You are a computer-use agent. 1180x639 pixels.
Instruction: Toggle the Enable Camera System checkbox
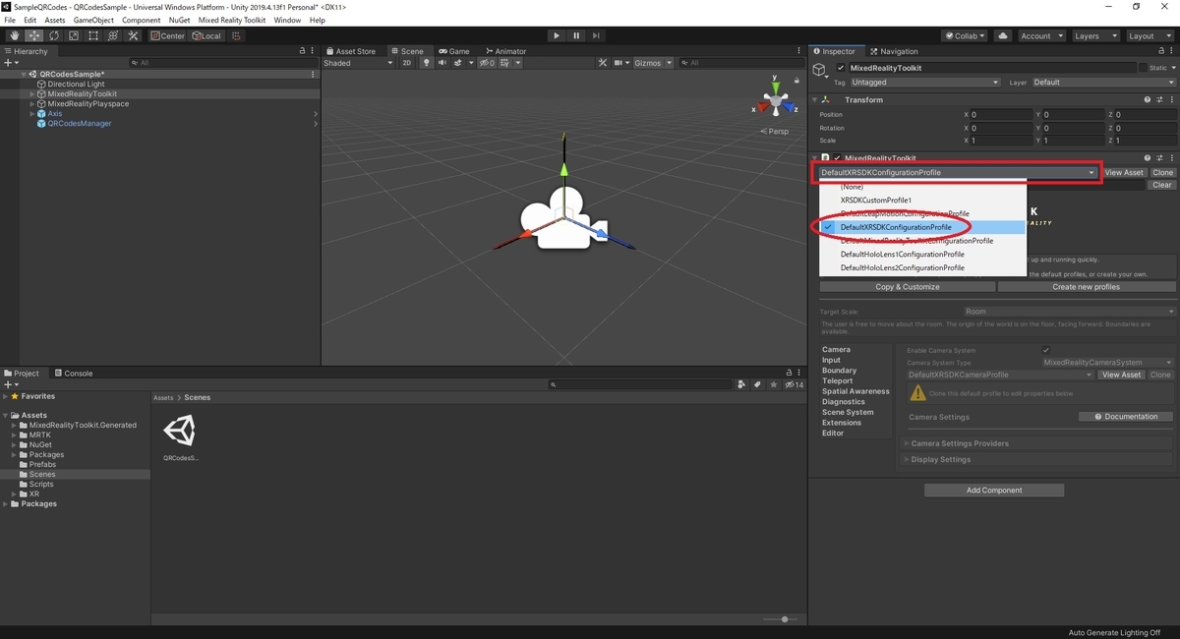click(x=1045, y=350)
